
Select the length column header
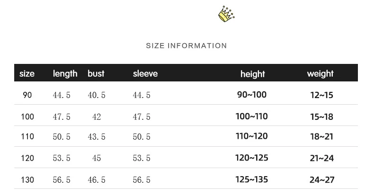(x=65, y=74)
